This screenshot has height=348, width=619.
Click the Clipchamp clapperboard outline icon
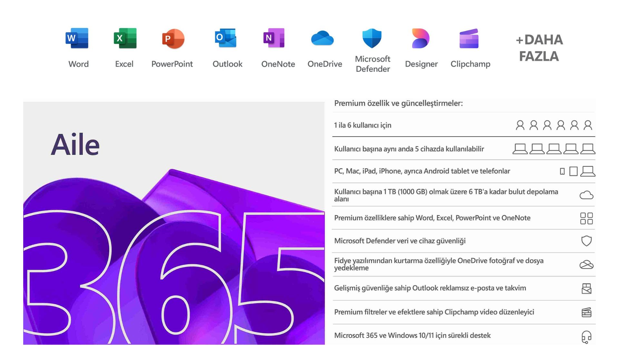(586, 312)
